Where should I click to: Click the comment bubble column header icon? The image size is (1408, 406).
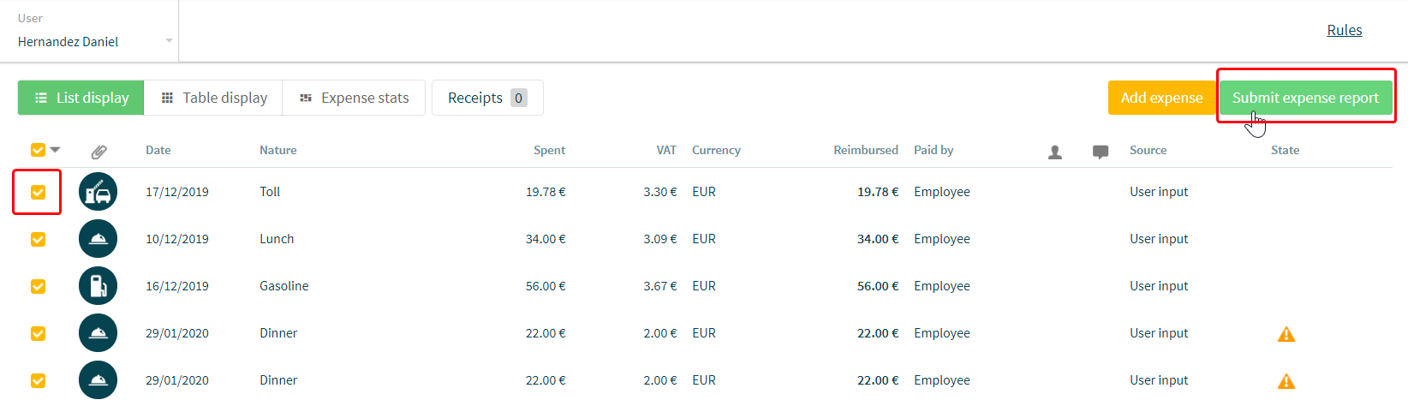pos(1101,152)
